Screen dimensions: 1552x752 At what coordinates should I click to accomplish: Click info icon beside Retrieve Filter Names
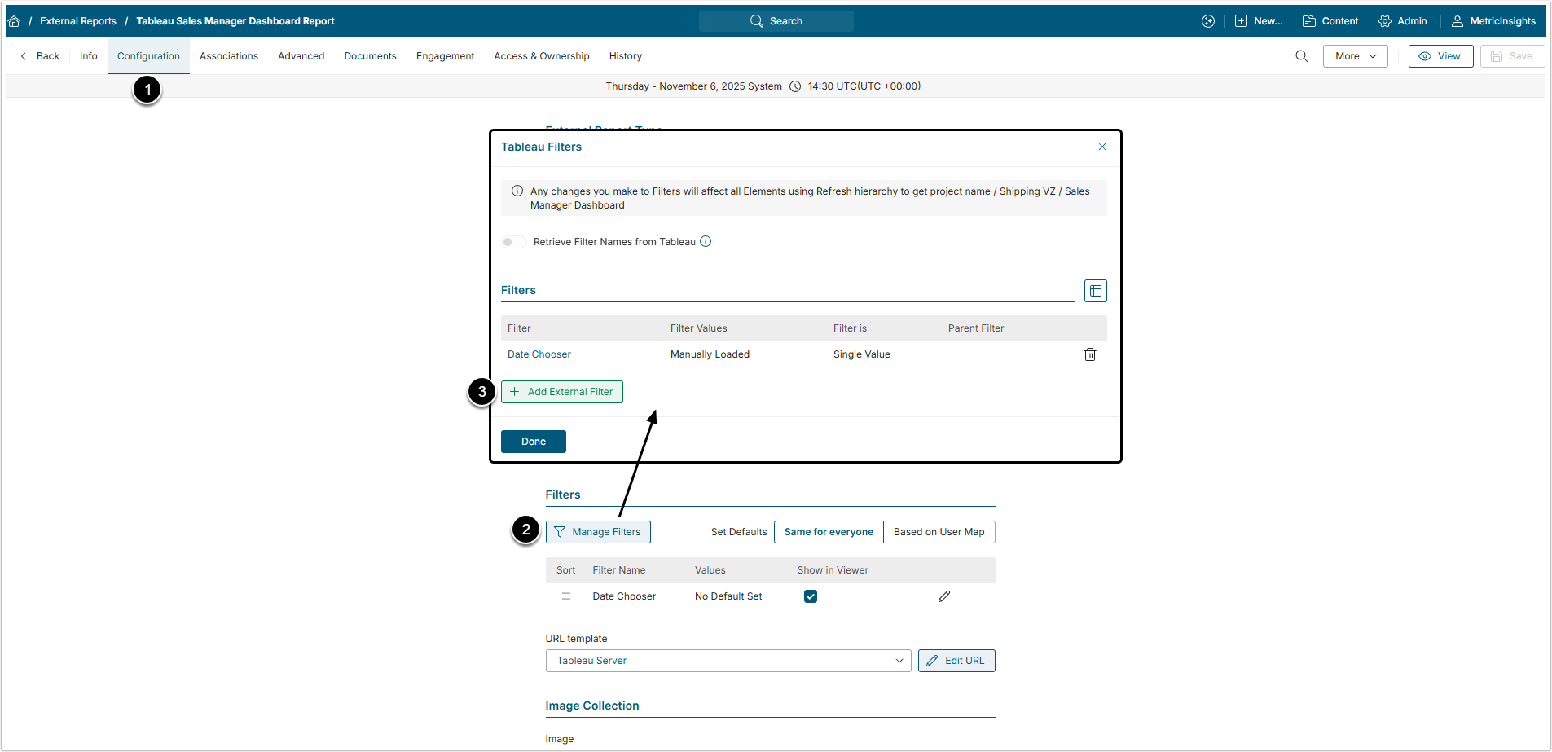[706, 241]
